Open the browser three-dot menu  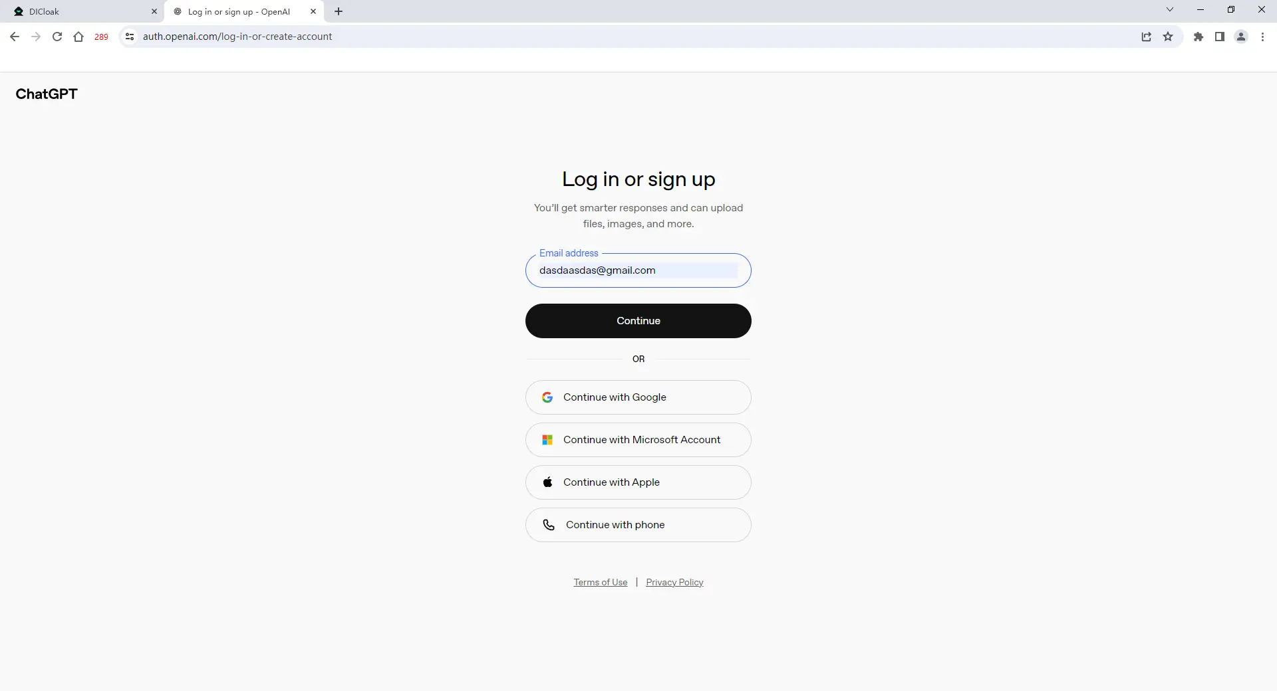1262,37
